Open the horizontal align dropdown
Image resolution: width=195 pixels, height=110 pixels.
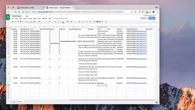(80, 22)
